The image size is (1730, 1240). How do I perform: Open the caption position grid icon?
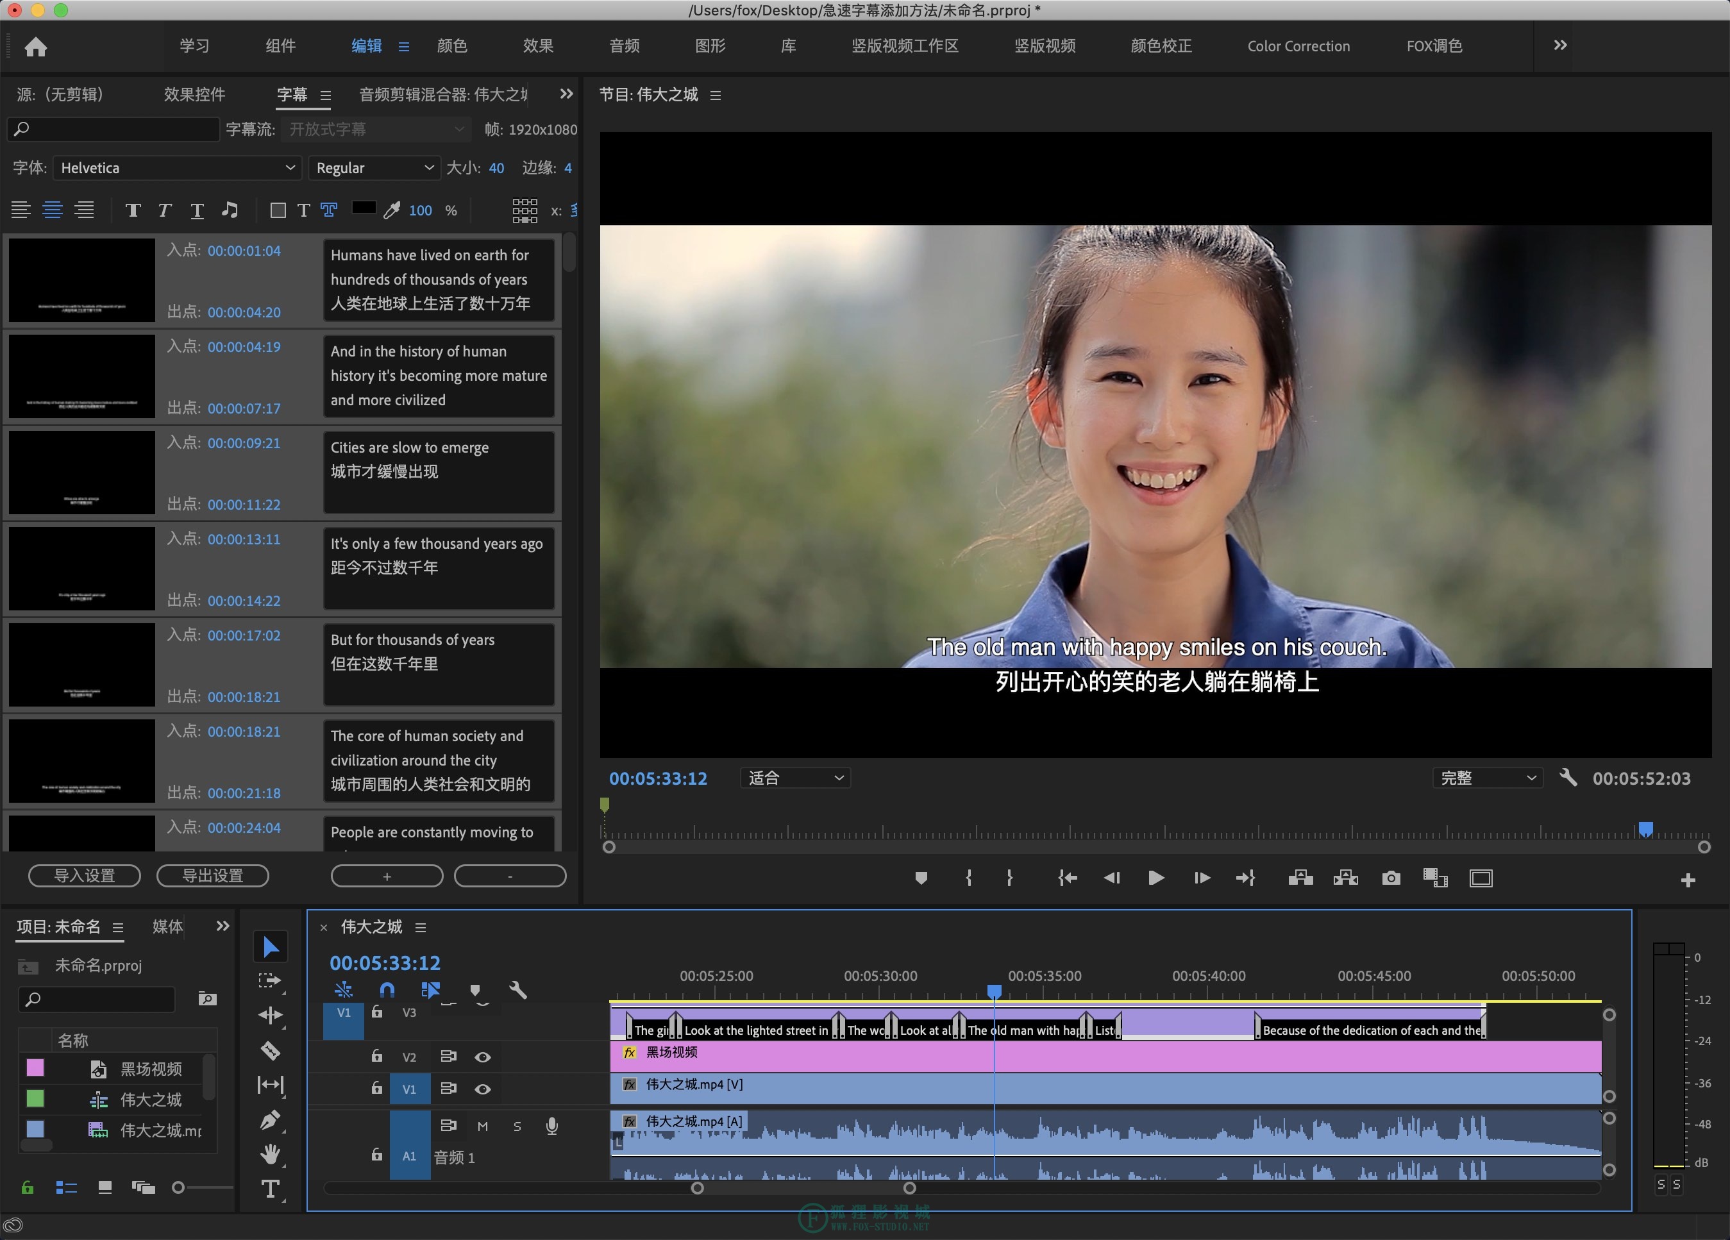click(x=525, y=210)
